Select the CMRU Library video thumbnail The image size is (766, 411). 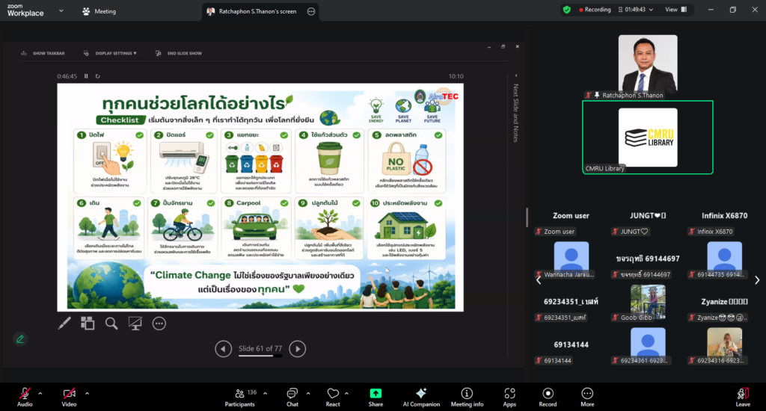(x=648, y=137)
